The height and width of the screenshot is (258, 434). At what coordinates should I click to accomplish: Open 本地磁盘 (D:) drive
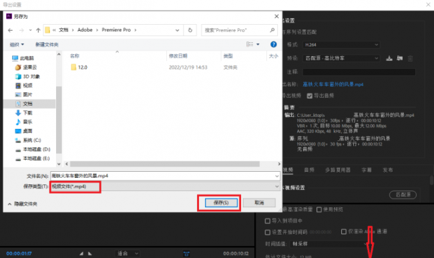33,149
